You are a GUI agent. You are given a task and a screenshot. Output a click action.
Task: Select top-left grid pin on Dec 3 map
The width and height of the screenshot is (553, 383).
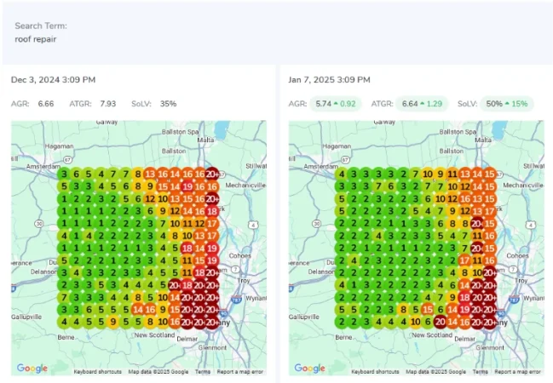64,174
